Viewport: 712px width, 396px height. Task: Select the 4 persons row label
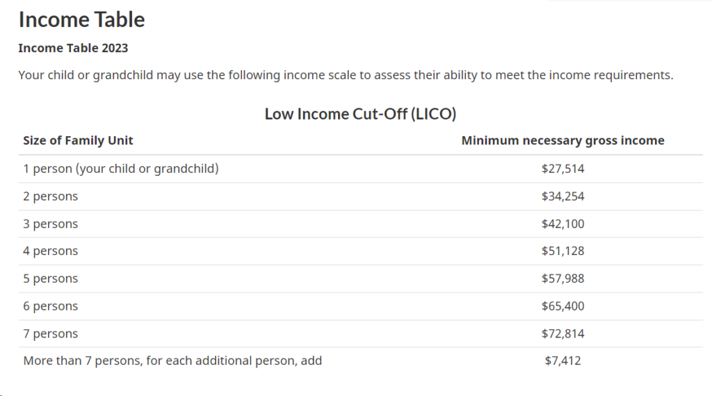click(x=50, y=251)
